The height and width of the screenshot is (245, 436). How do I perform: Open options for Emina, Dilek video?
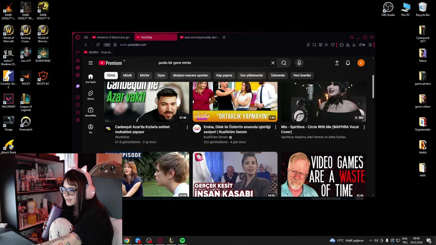(x=276, y=127)
